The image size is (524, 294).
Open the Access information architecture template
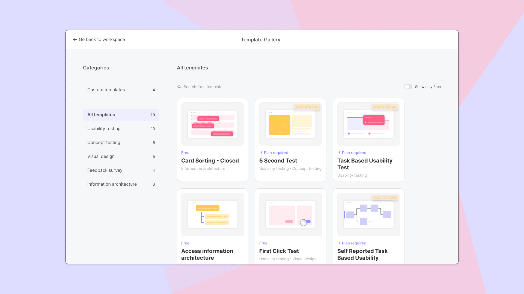coord(212,226)
